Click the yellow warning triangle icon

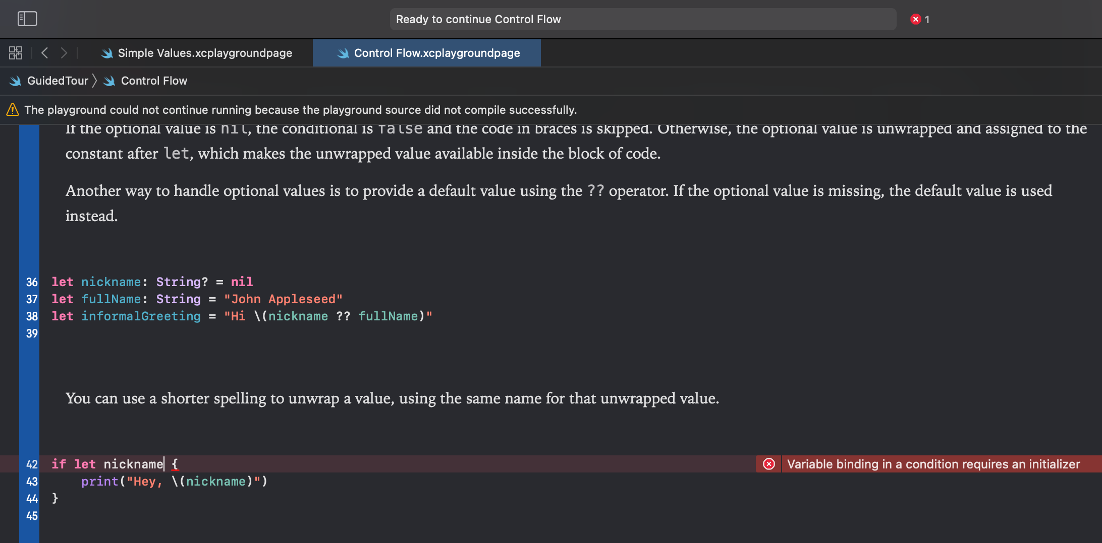click(13, 110)
